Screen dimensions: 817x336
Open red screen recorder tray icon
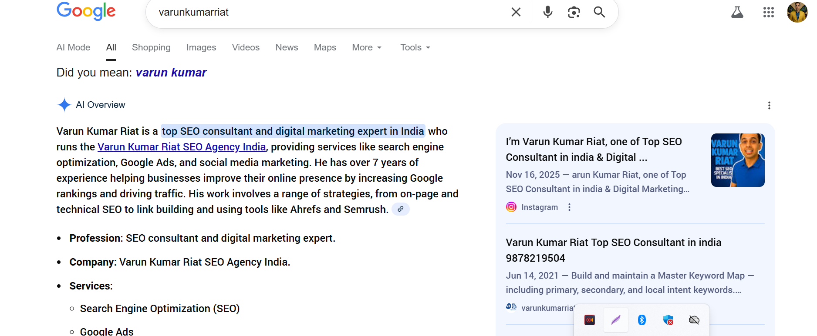[x=590, y=320]
